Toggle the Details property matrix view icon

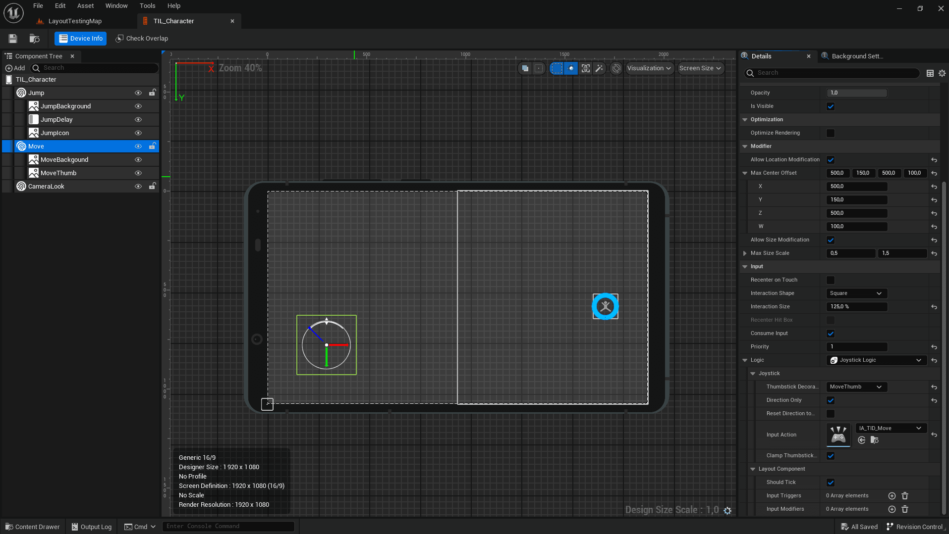(x=930, y=73)
